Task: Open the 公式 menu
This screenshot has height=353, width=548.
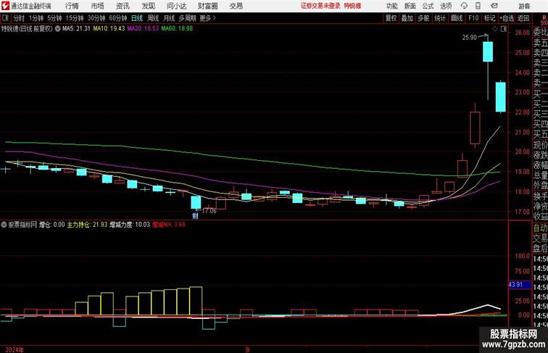Action: tap(428, 6)
